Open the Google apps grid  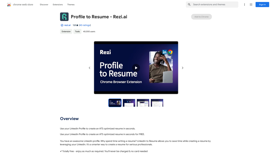pyautogui.click(x=251, y=5)
